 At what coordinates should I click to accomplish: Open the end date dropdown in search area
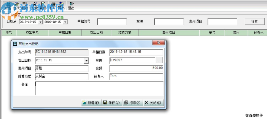pos(65,22)
